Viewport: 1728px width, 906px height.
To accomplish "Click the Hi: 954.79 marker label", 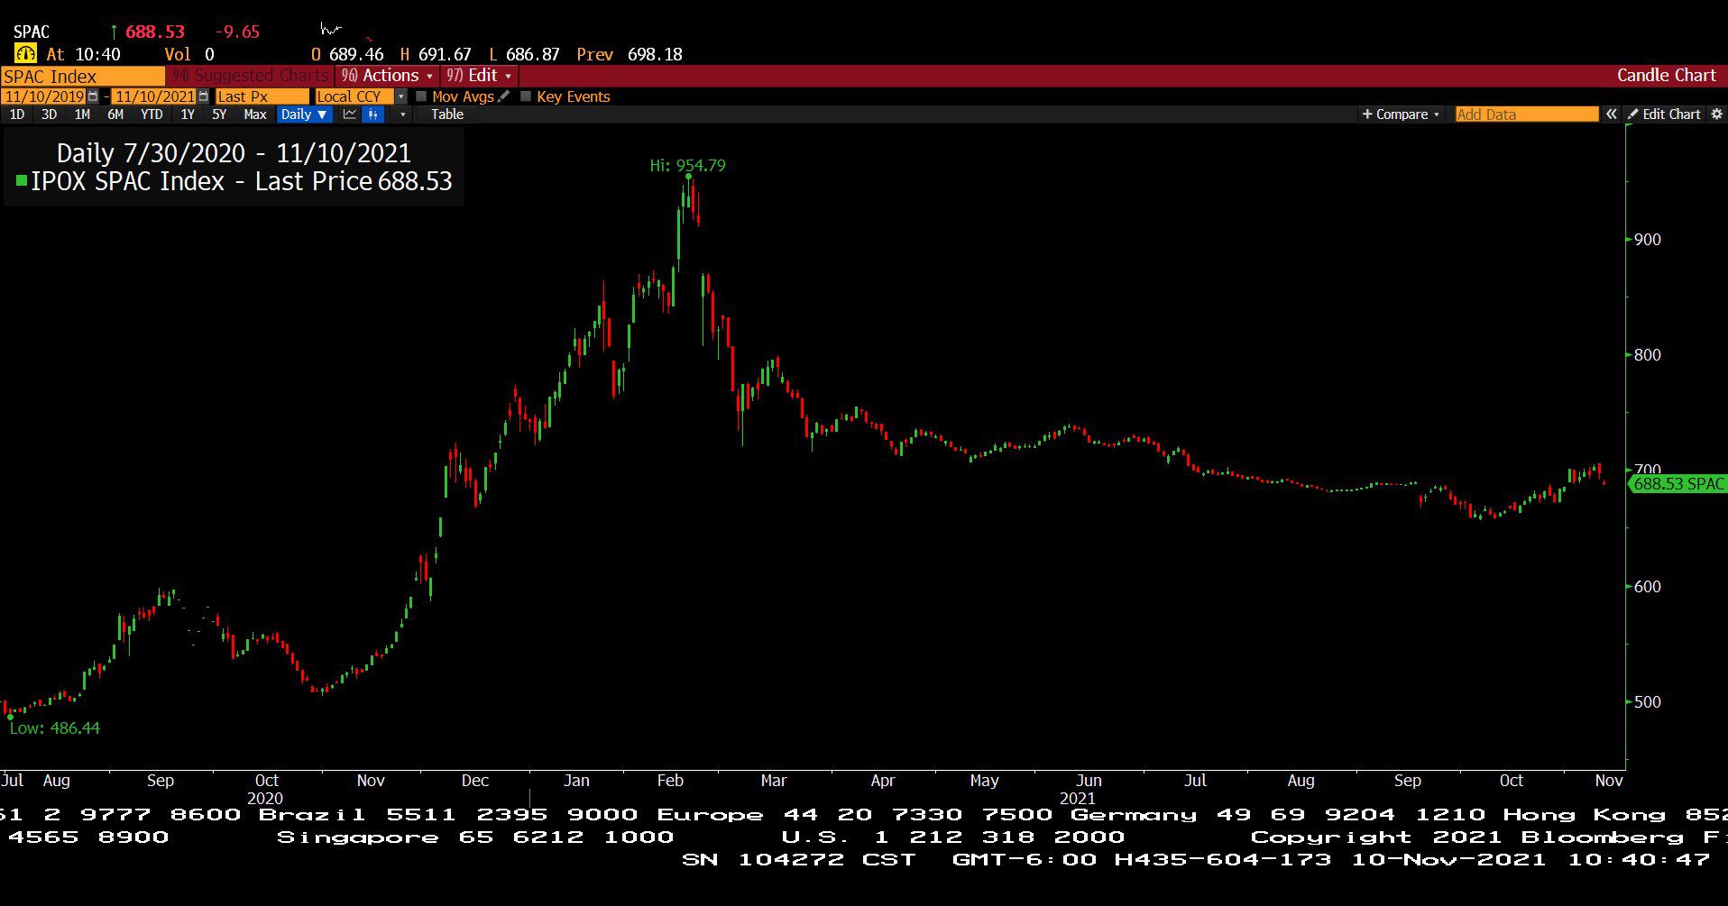I will click(687, 165).
